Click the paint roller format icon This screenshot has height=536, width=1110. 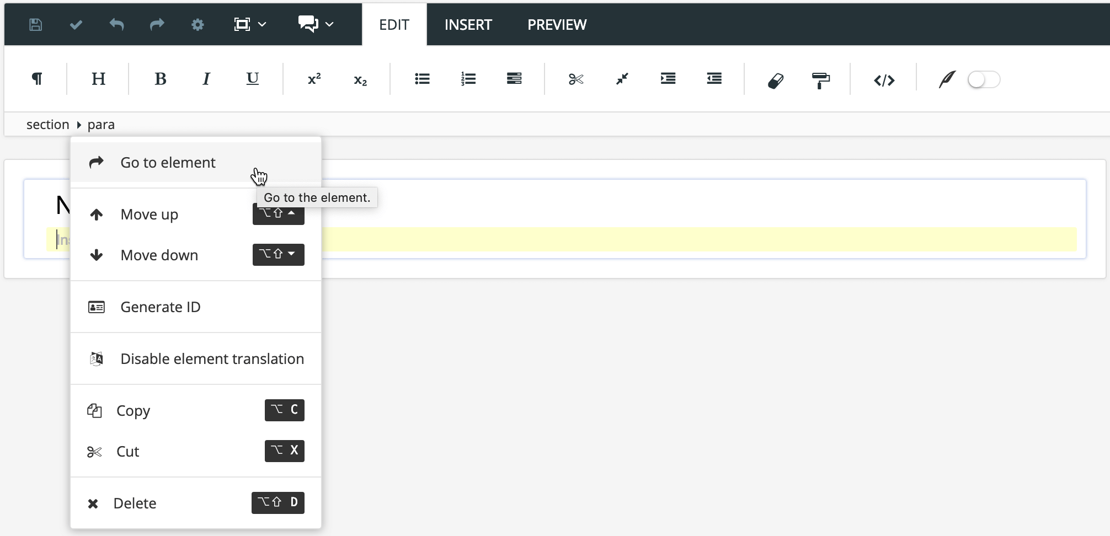click(820, 81)
